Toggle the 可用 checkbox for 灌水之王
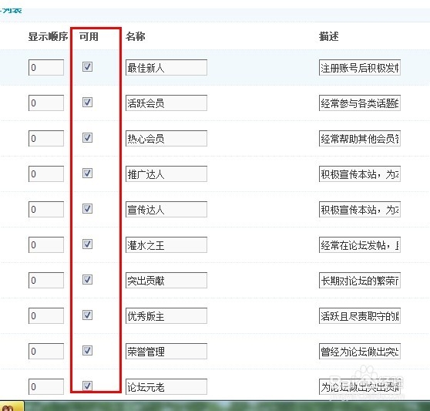Image resolution: width=430 pixels, height=411 pixels. pos(87,244)
